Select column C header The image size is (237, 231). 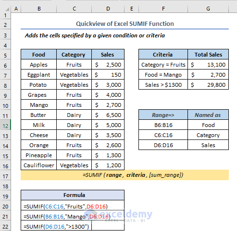74,9
